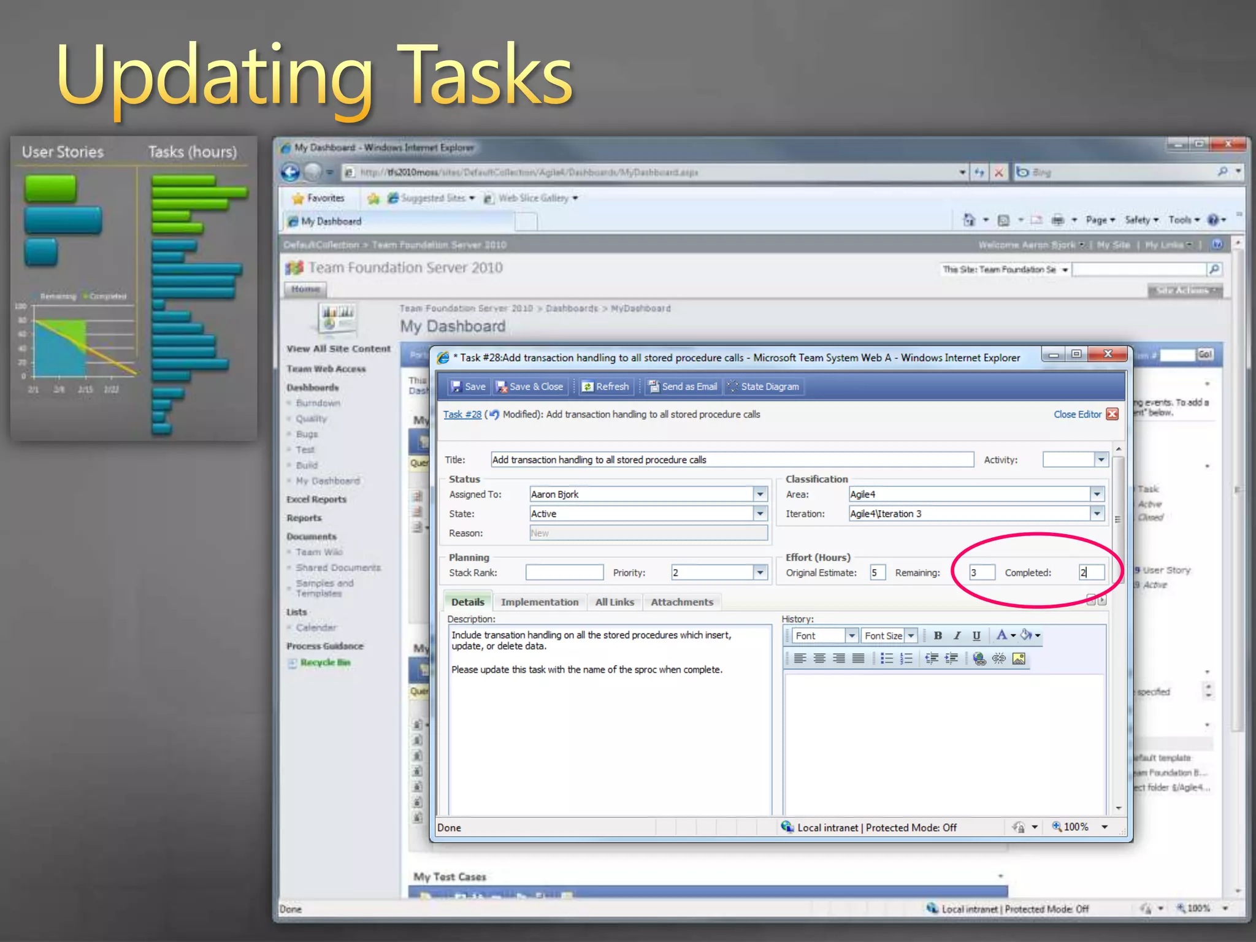Open the Font dropdown
The image size is (1256, 942).
click(x=851, y=636)
